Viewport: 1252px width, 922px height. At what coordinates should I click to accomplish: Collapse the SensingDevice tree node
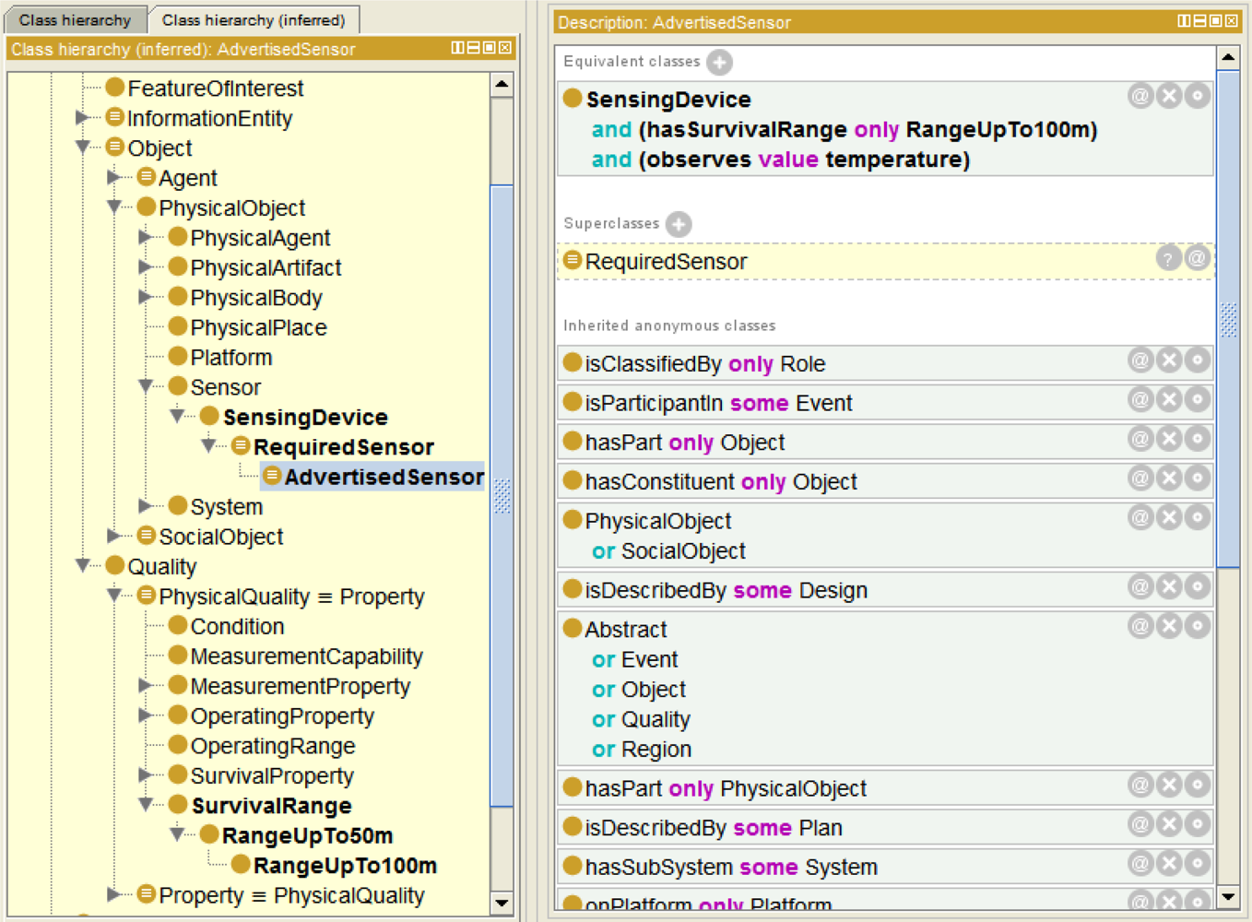(177, 417)
